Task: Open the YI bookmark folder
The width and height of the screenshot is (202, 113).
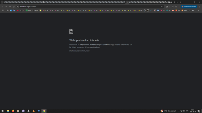Action: [x=22, y=10]
